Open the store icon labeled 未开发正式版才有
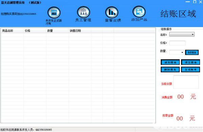Screen dimensions: 203x132 click(x=54, y=12)
